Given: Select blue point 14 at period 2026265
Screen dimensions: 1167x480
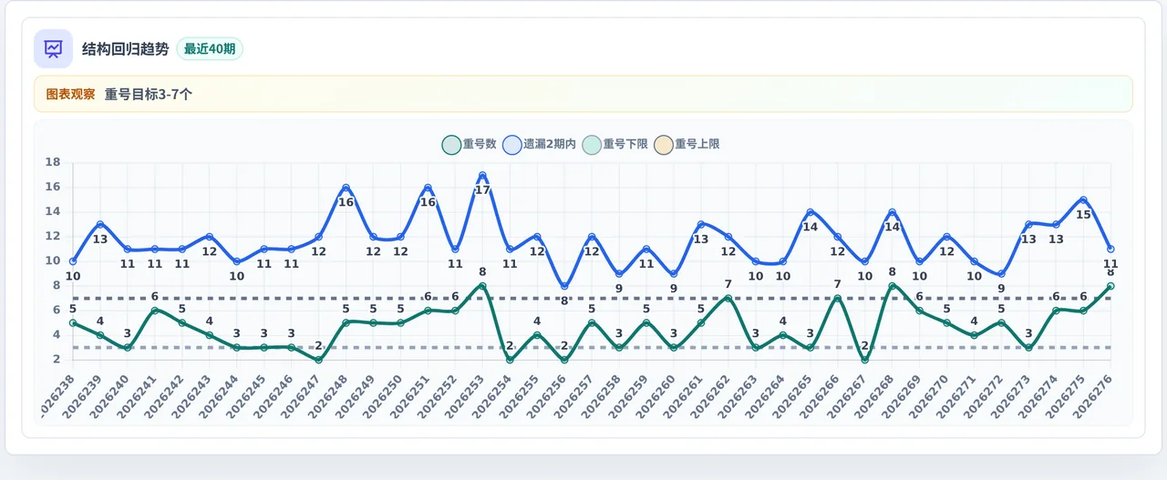Looking at the screenshot, I should click(x=811, y=212).
